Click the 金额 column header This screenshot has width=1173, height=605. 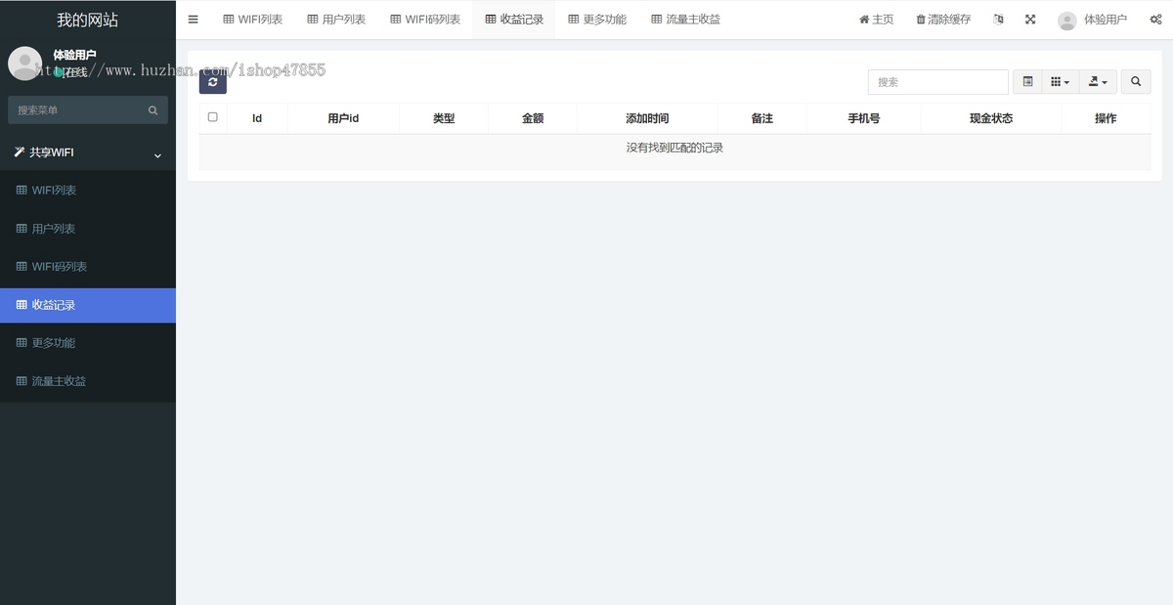coord(533,118)
